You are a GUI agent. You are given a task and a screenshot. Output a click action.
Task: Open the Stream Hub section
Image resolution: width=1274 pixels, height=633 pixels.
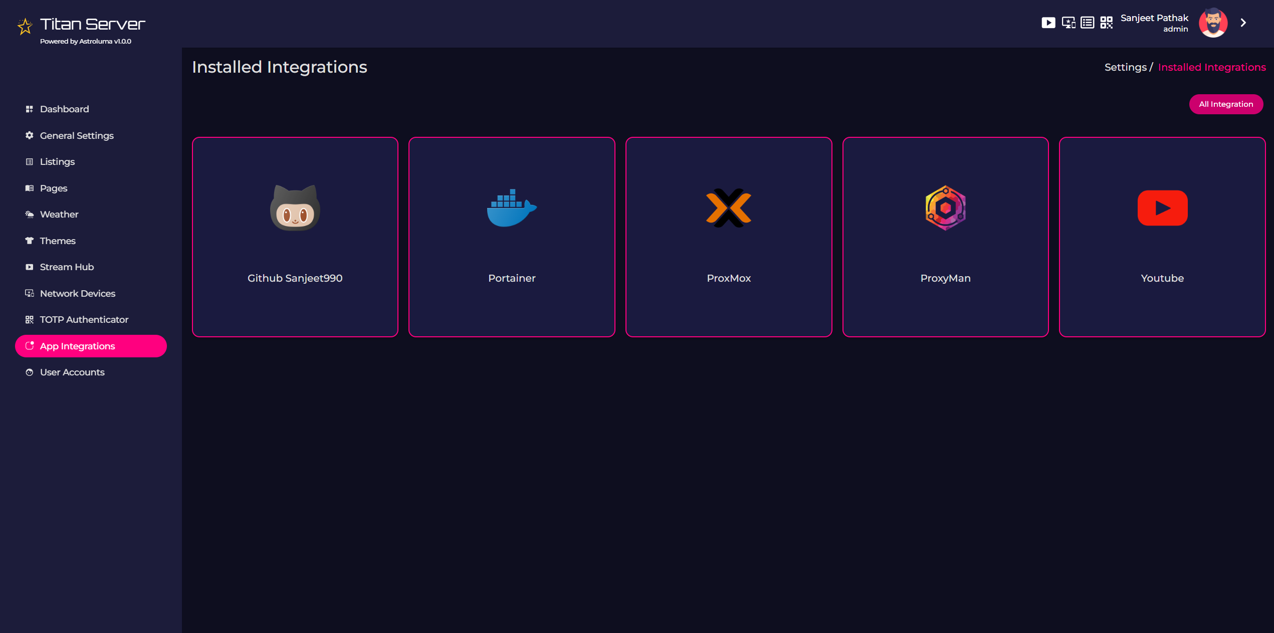pyautogui.click(x=66, y=267)
